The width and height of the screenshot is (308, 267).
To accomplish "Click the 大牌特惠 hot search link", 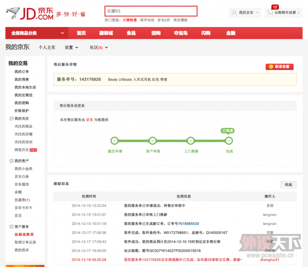I will coord(130,20).
